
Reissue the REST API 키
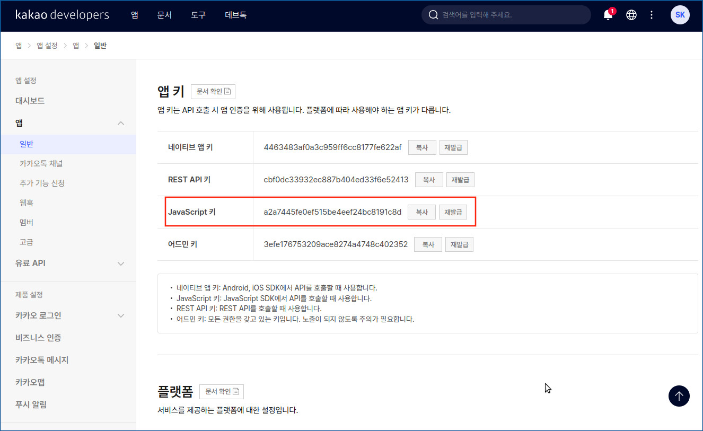tap(460, 180)
